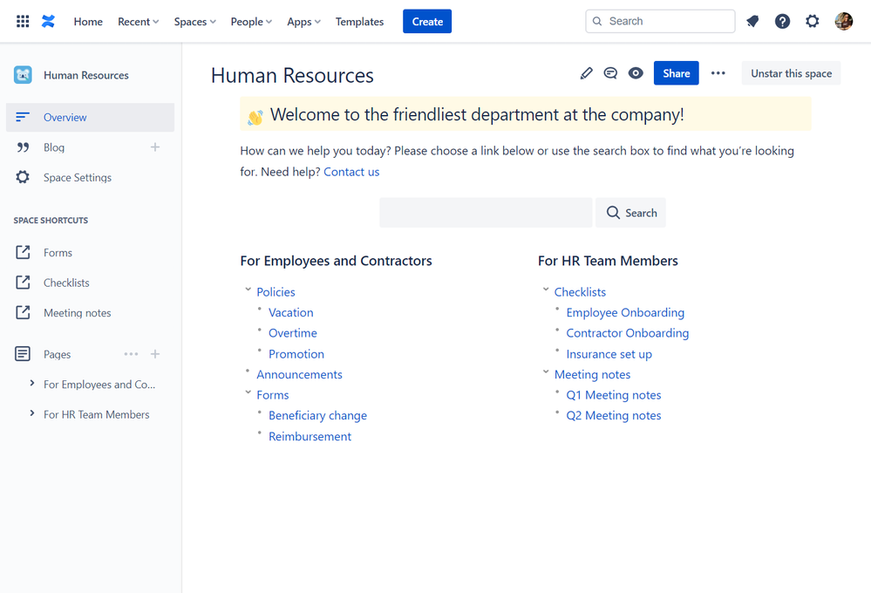
Task: Go to Home in top navigation
Action: 88,22
